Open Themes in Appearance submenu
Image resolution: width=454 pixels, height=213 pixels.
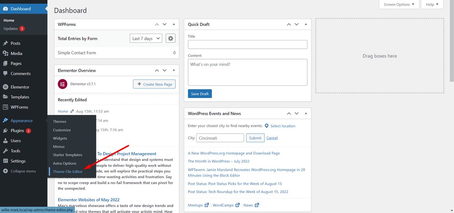59,121
